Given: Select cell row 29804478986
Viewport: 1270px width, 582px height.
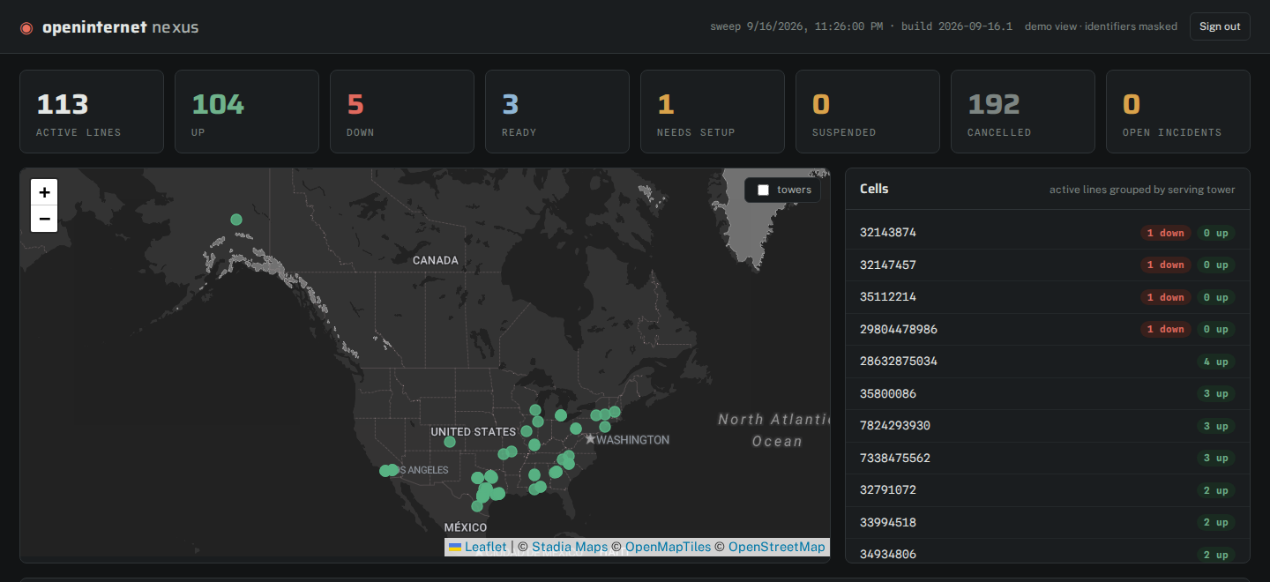Looking at the screenshot, I should (x=1048, y=329).
